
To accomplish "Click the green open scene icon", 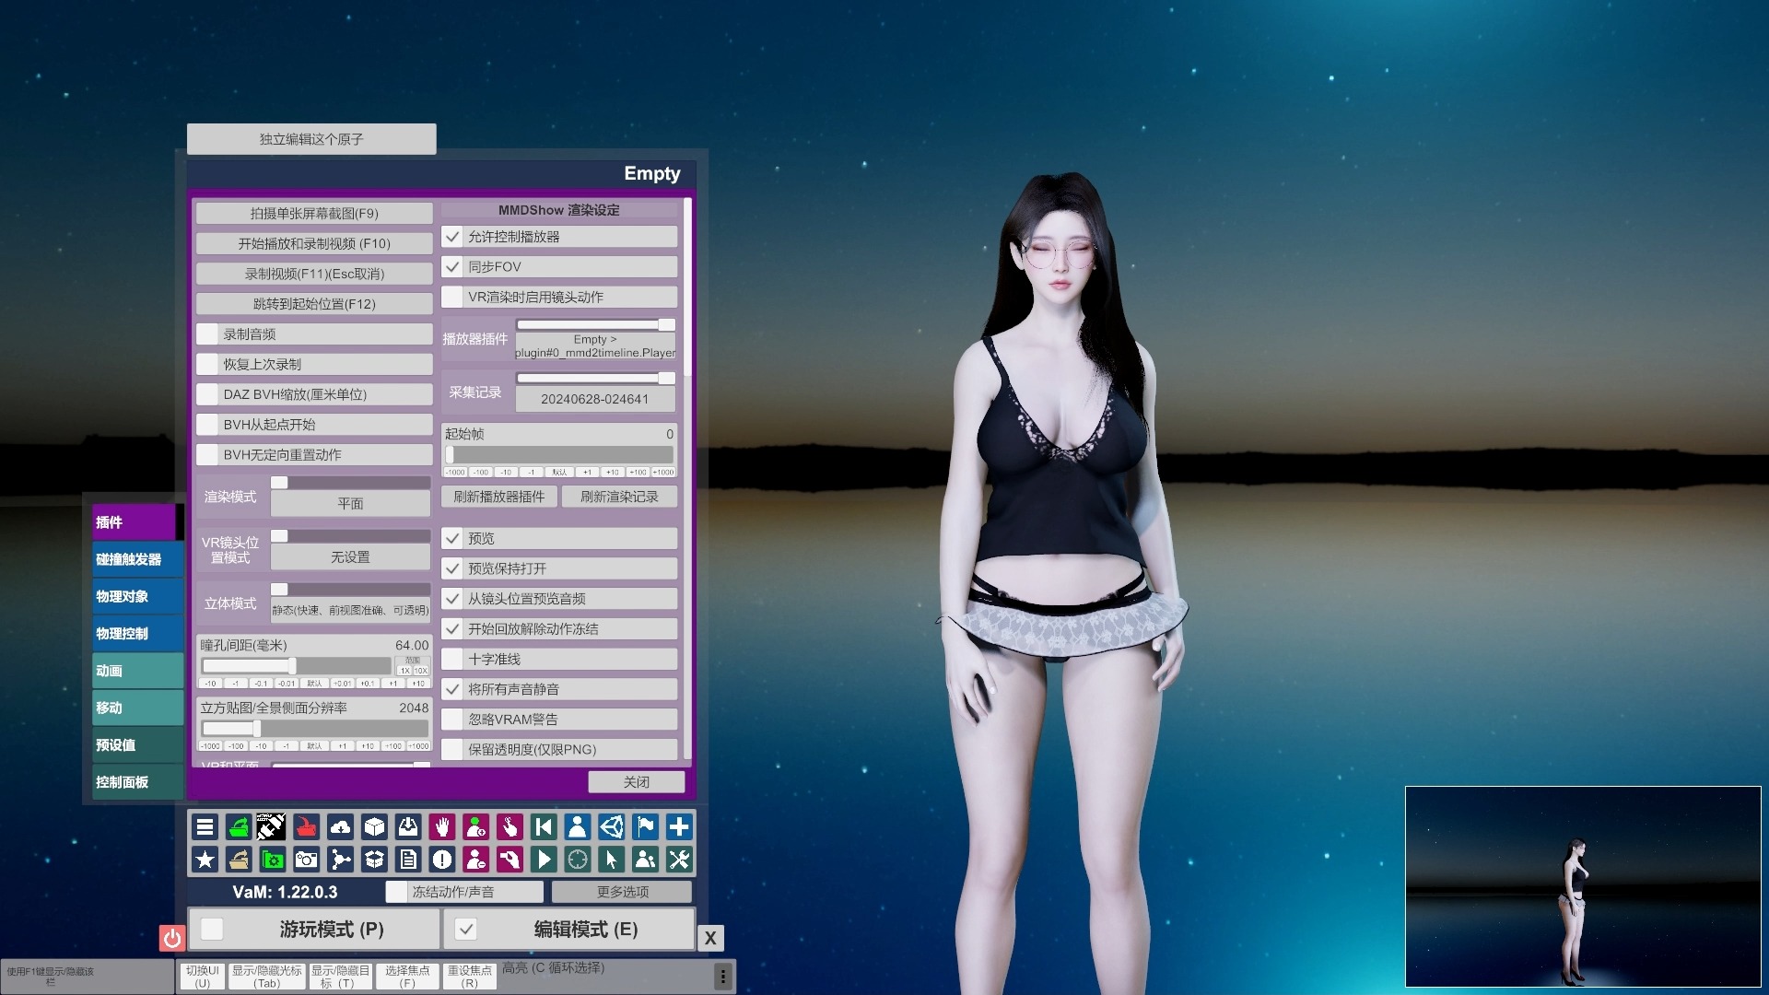I will tap(239, 827).
